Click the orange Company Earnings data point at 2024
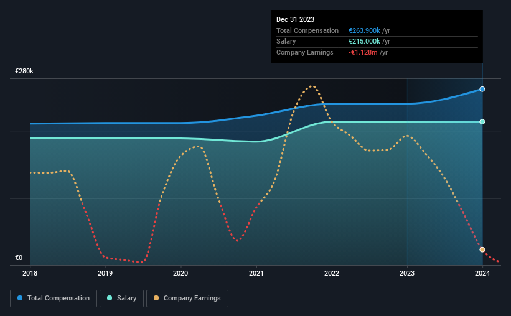This screenshot has height=316, width=511. pos(482,249)
